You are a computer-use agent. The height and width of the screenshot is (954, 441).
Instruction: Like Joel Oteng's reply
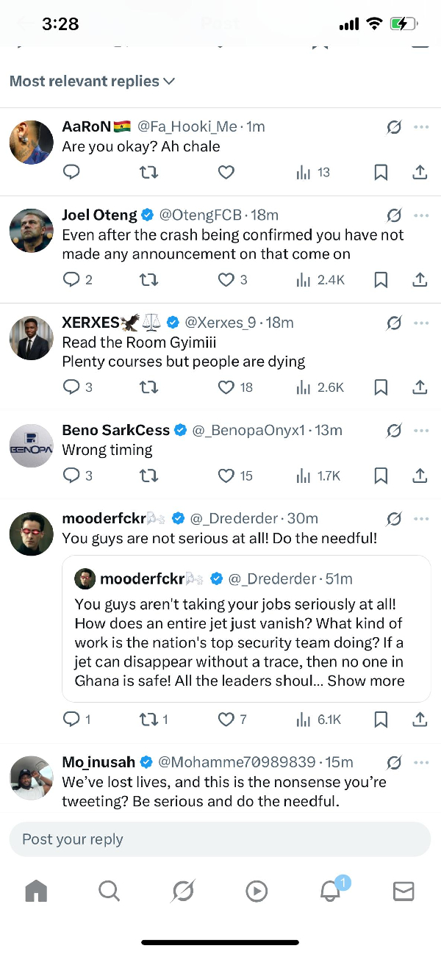[226, 280]
